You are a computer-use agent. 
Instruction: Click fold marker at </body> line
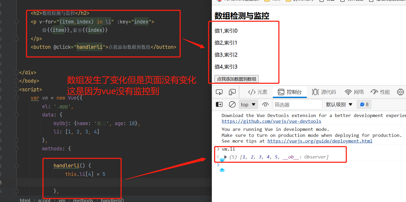point(17,81)
